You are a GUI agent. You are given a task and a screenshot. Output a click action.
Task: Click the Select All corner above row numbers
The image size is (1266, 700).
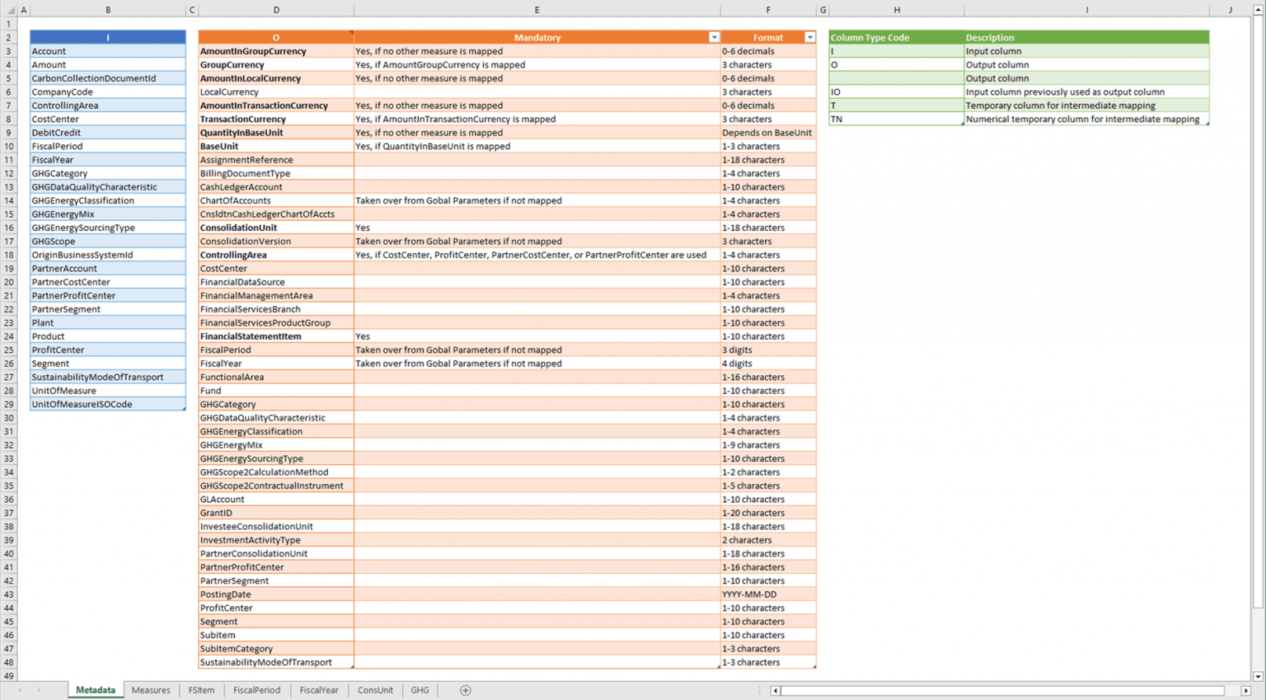tap(9, 9)
